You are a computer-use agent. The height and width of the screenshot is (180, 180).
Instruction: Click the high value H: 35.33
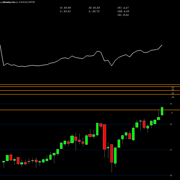tap(94, 8)
